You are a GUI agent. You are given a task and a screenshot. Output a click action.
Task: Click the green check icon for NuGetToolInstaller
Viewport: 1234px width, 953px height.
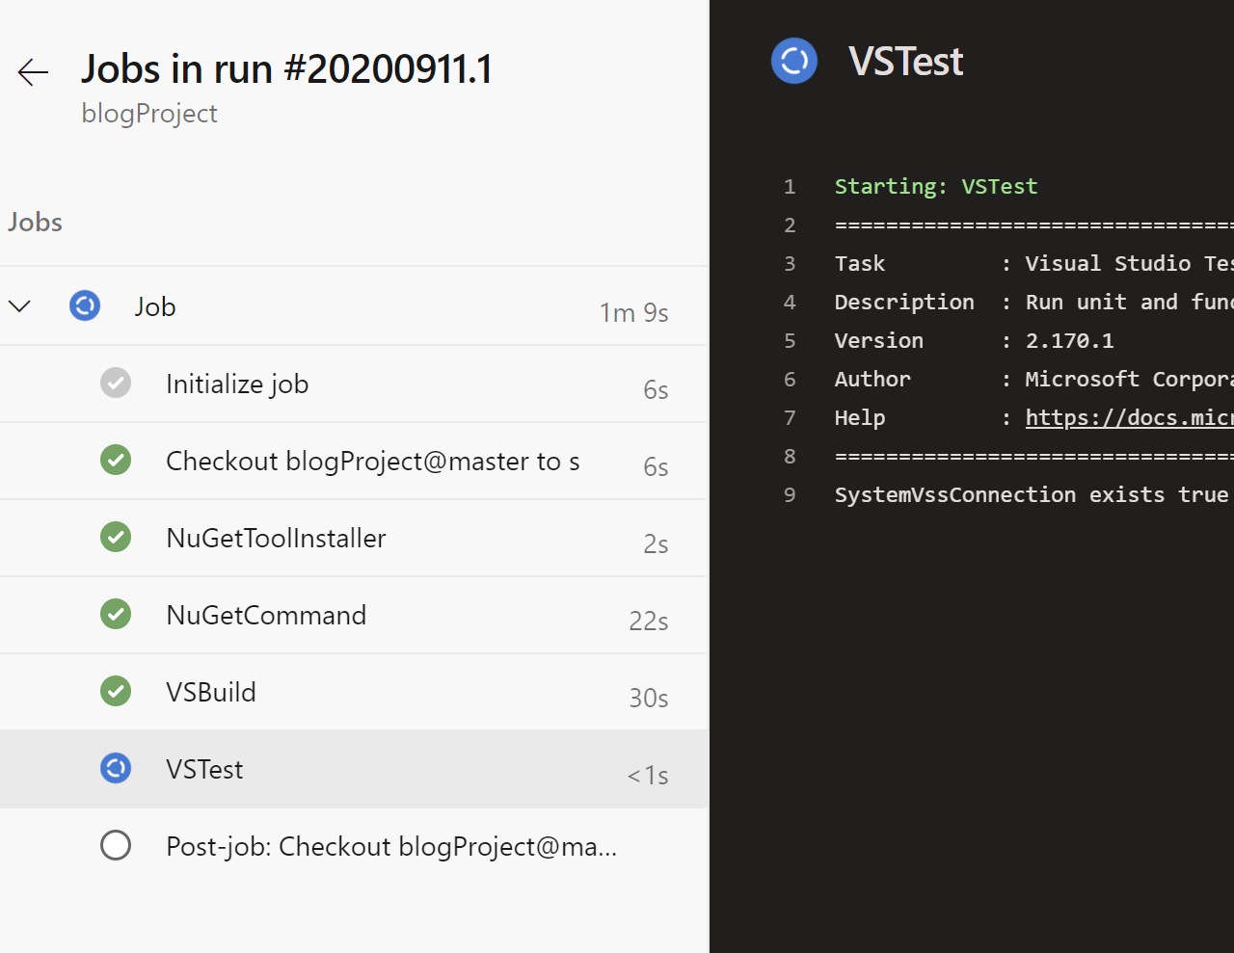(116, 538)
